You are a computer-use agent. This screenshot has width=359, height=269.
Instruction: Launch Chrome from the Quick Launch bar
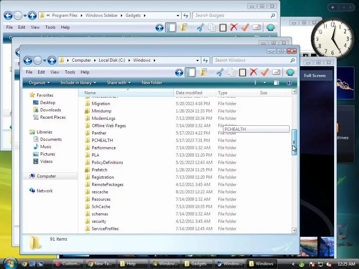[24, 264]
